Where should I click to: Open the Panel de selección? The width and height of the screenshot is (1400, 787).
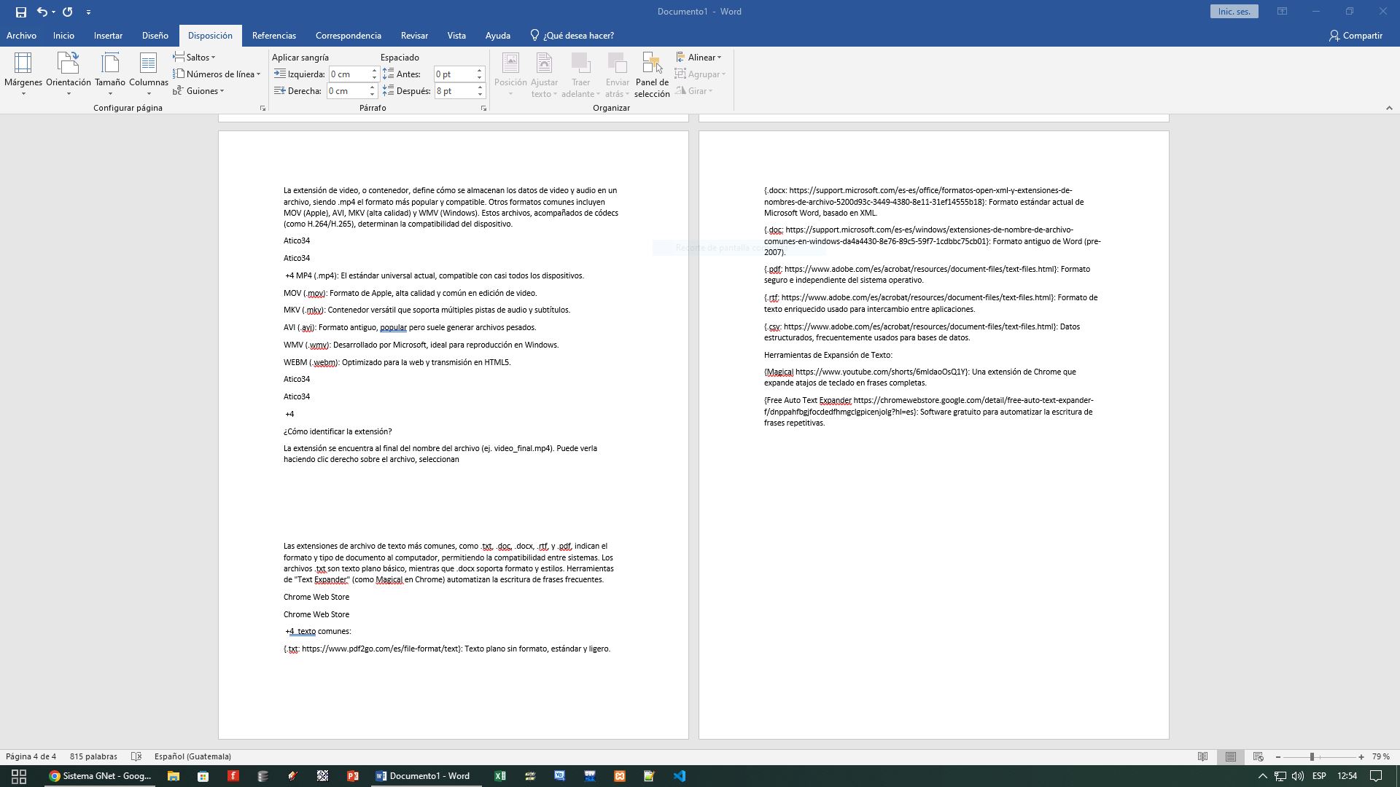pyautogui.click(x=651, y=74)
